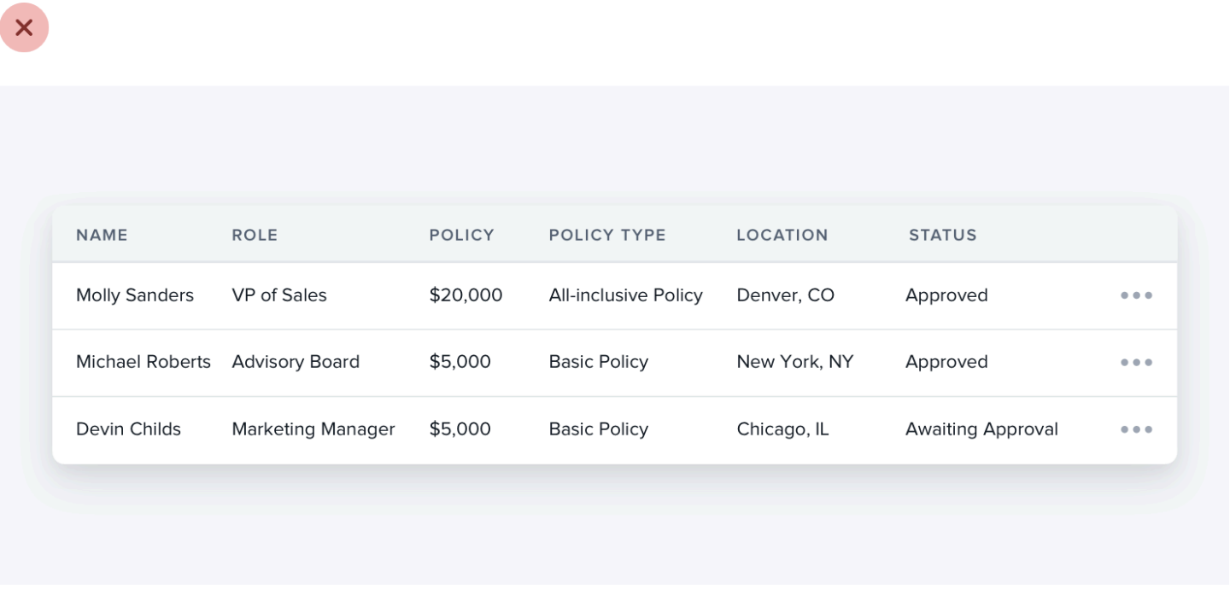The height and width of the screenshot is (589, 1230).
Task: Click the All-inclusive Policy cell
Action: tap(625, 295)
